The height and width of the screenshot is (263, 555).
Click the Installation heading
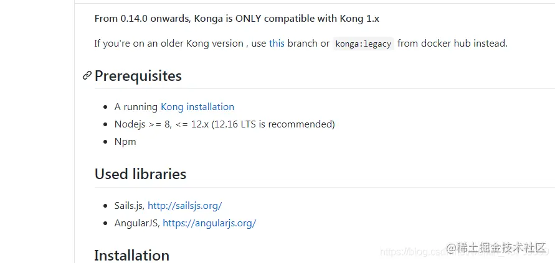click(131, 255)
